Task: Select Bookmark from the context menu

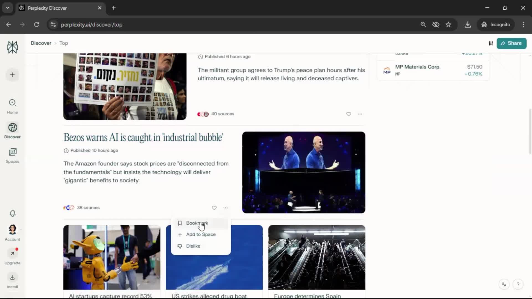Action: pos(197,223)
